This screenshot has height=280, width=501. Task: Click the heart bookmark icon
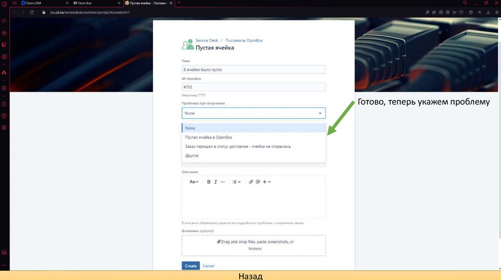click(x=461, y=12)
